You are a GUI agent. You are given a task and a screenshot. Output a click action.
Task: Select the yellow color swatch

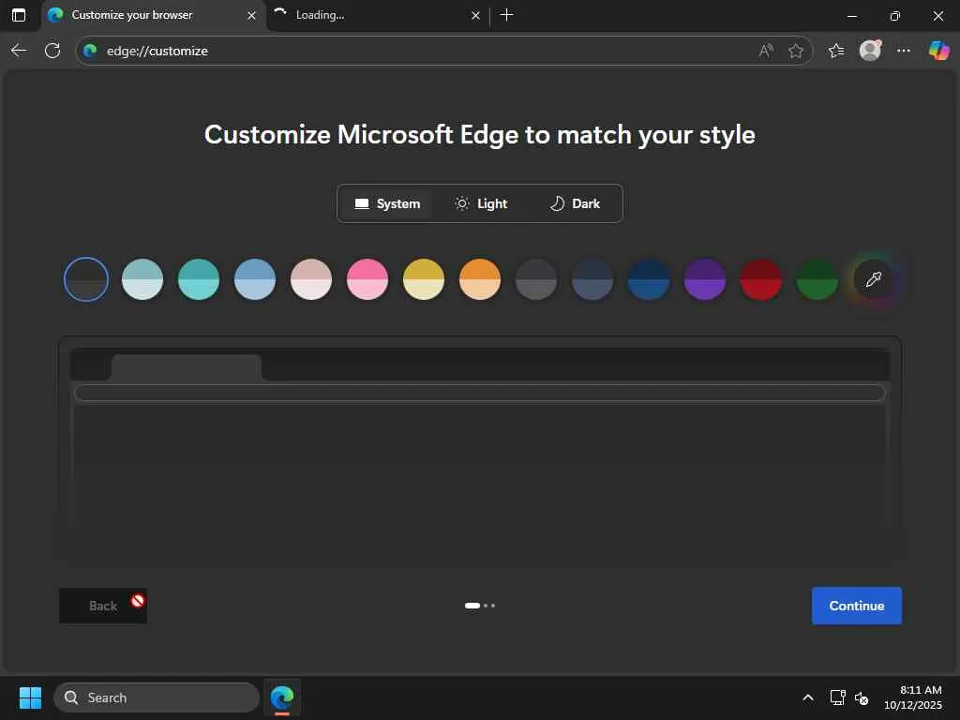click(424, 279)
